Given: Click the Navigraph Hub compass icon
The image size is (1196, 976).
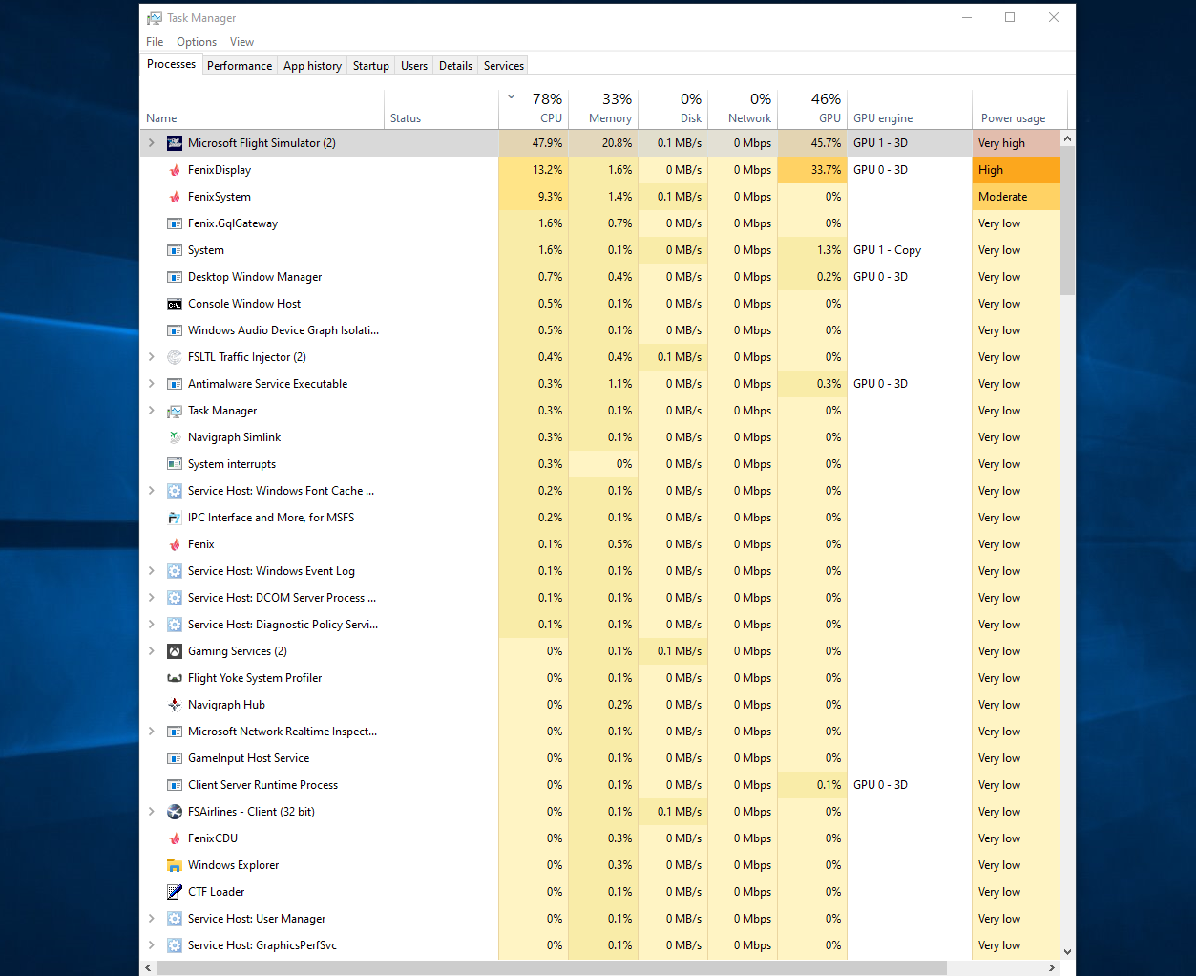Looking at the screenshot, I should click(175, 705).
